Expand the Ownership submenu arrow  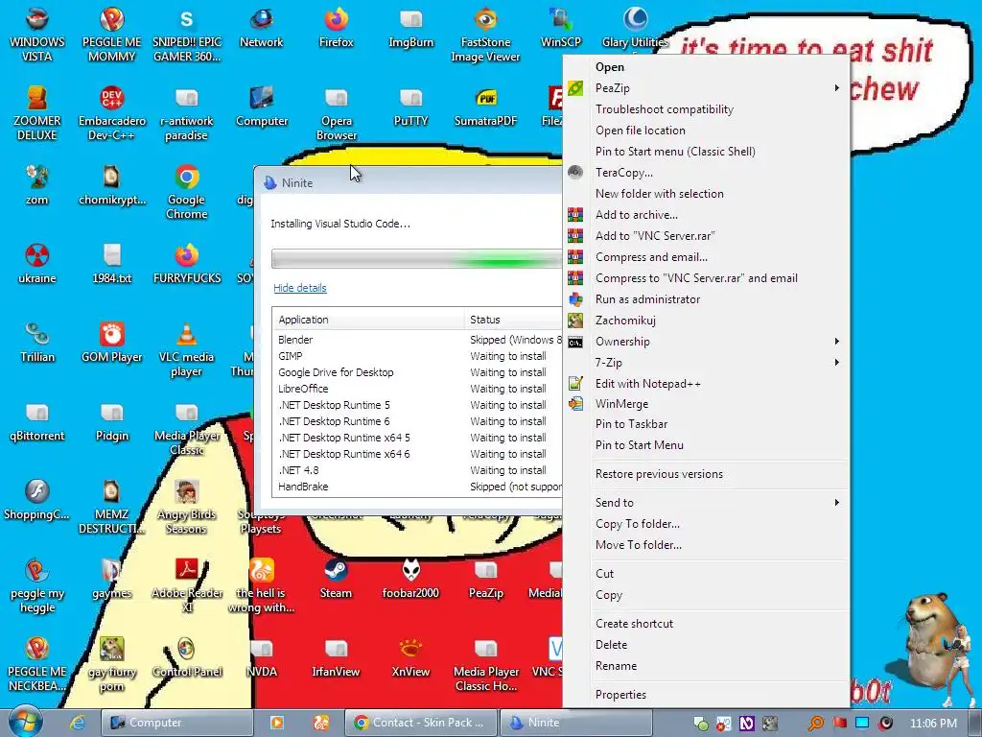[x=836, y=341]
